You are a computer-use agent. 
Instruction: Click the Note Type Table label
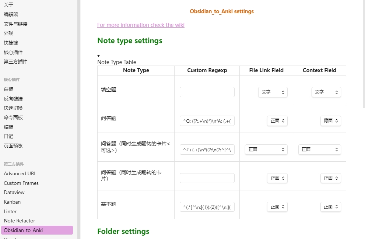pos(117,62)
